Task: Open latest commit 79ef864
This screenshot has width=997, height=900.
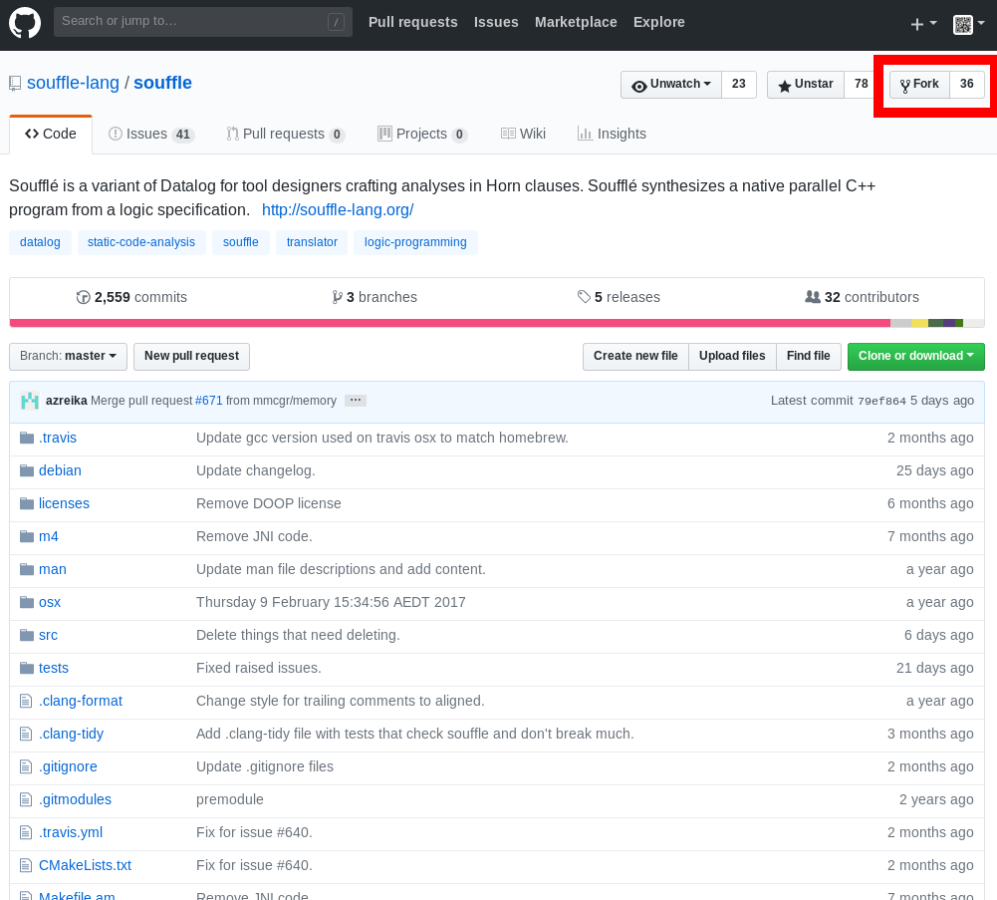Action: (881, 401)
